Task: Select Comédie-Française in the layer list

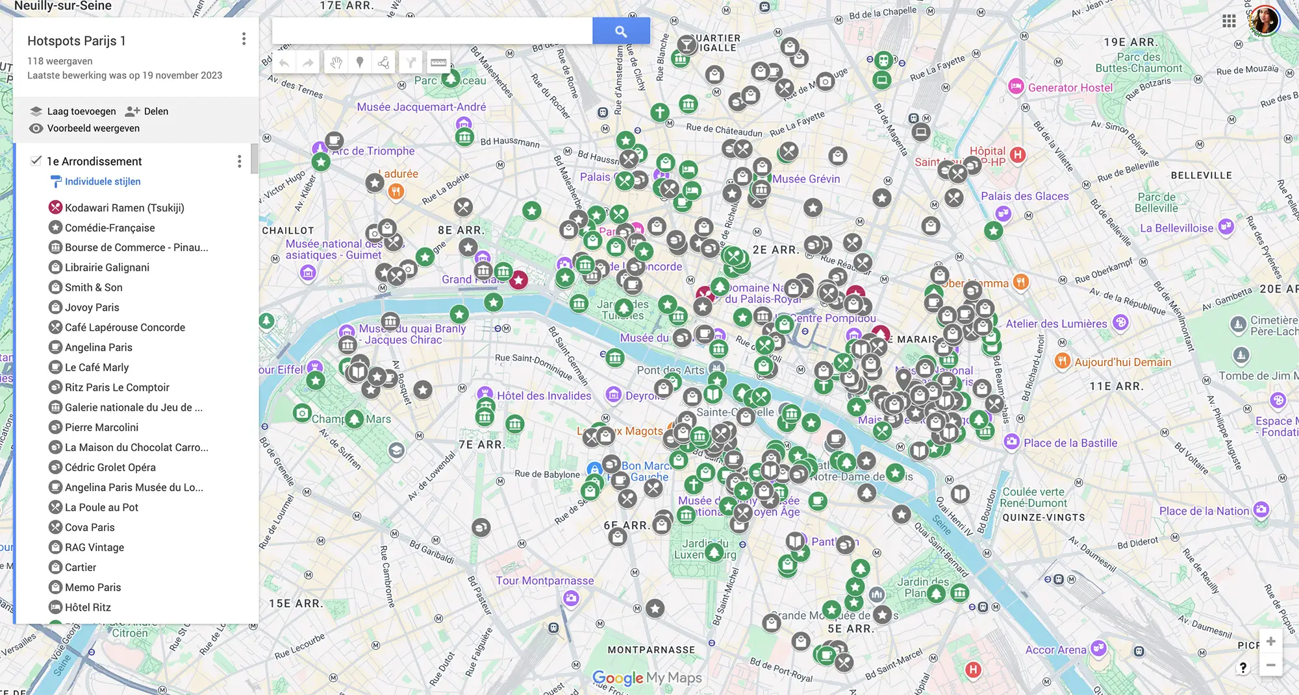Action: [x=110, y=228]
